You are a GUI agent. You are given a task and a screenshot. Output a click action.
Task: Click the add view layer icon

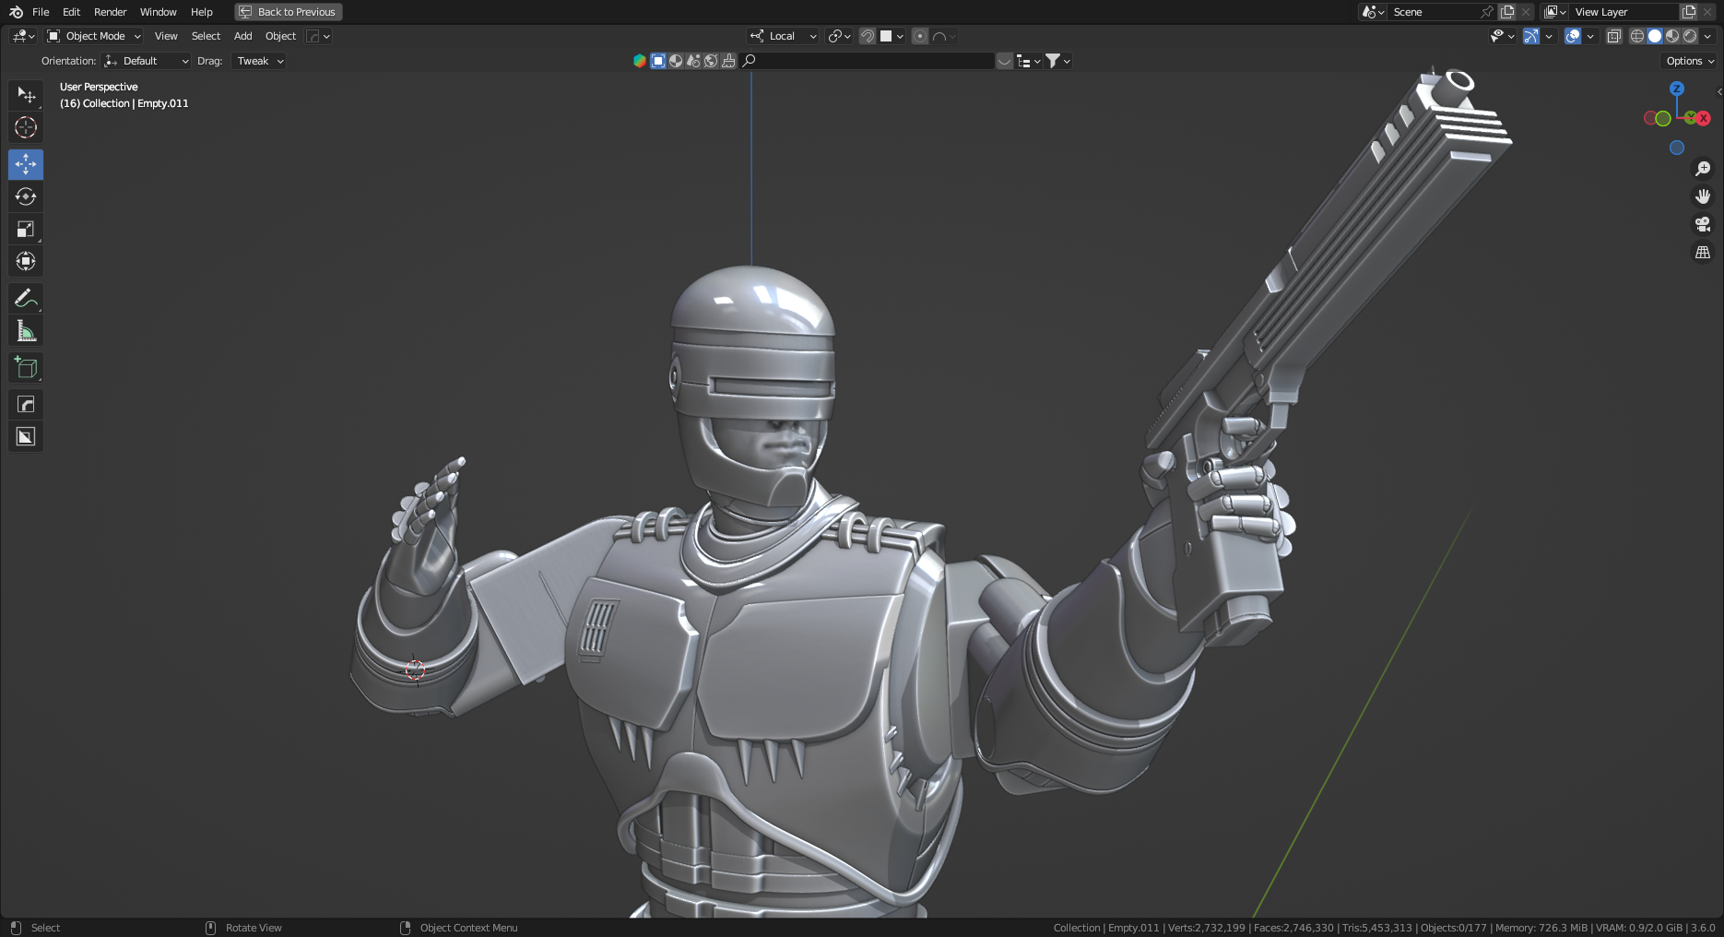pos(1689,12)
